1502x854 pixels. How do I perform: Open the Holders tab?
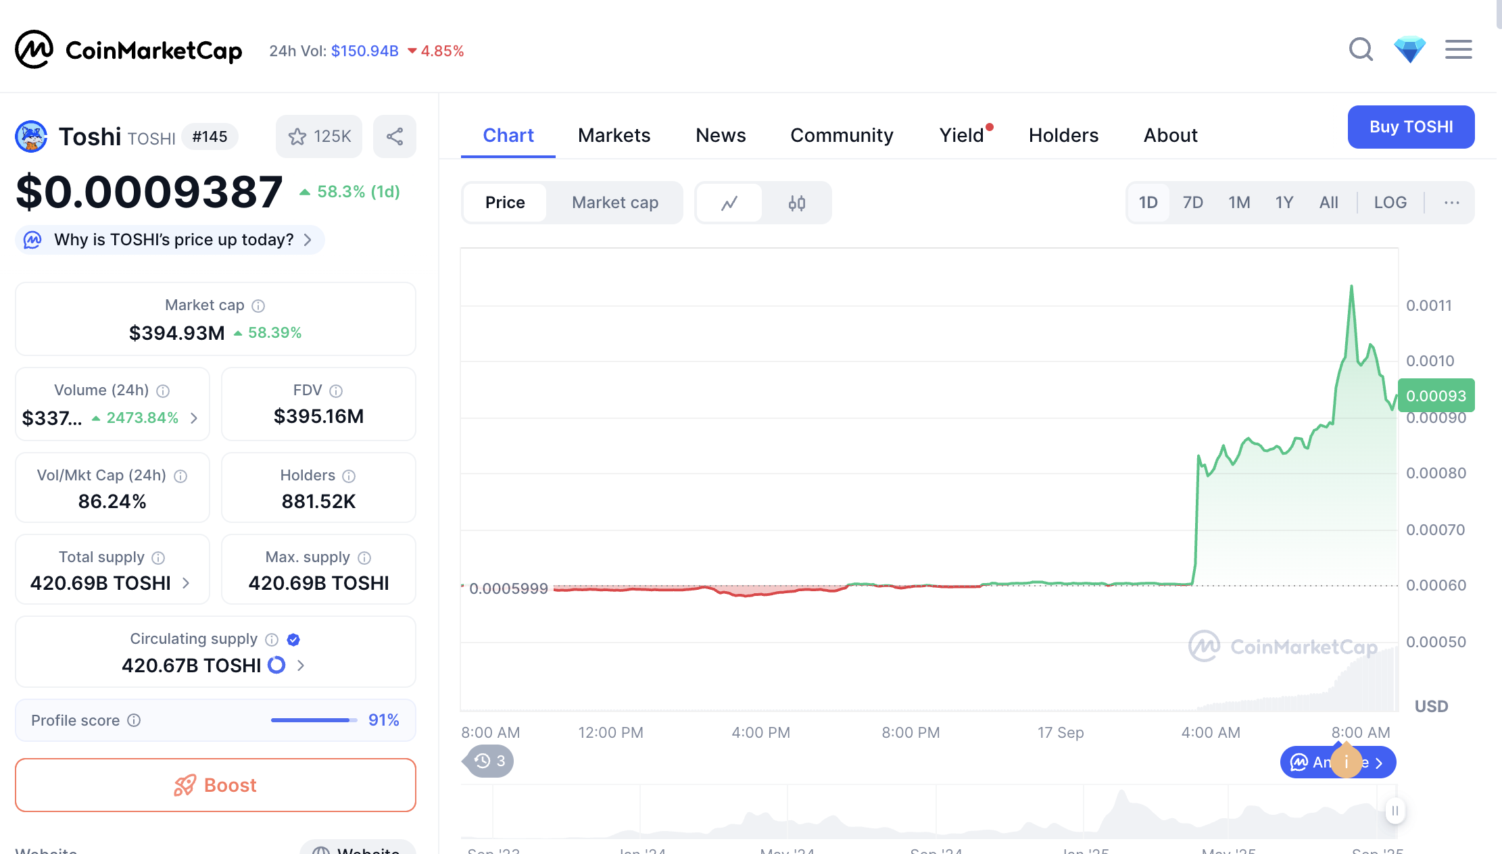[1063, 135]
